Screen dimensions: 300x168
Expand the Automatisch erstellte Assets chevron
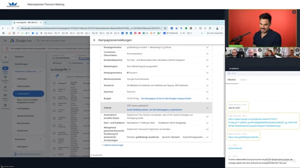point(207,117)
